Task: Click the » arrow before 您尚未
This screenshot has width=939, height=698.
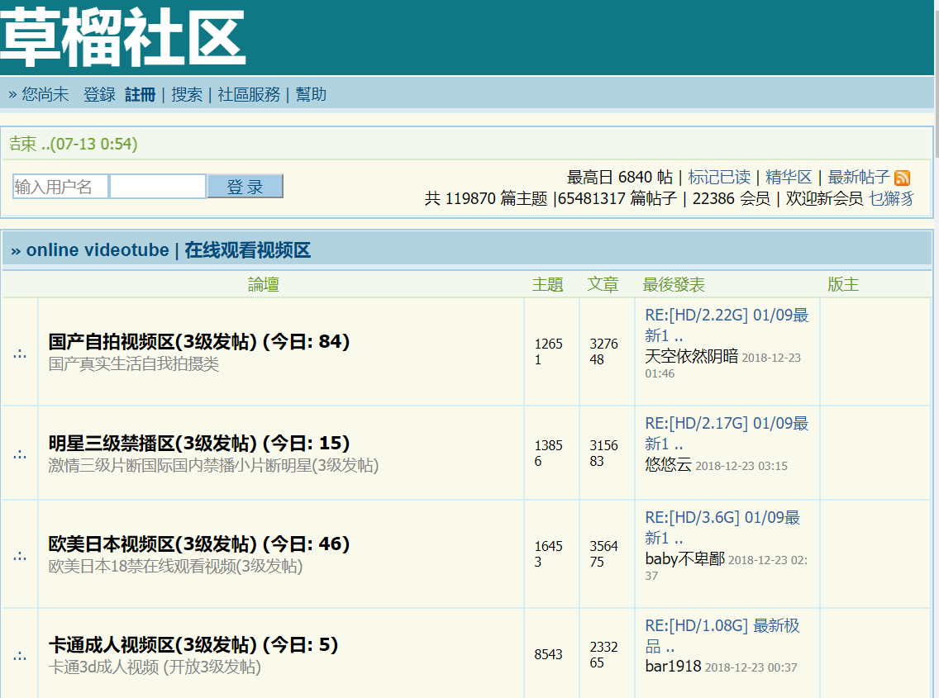Action: click(x=12, y=94)
